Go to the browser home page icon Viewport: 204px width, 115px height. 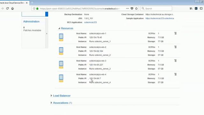click(x=12, y=9)
